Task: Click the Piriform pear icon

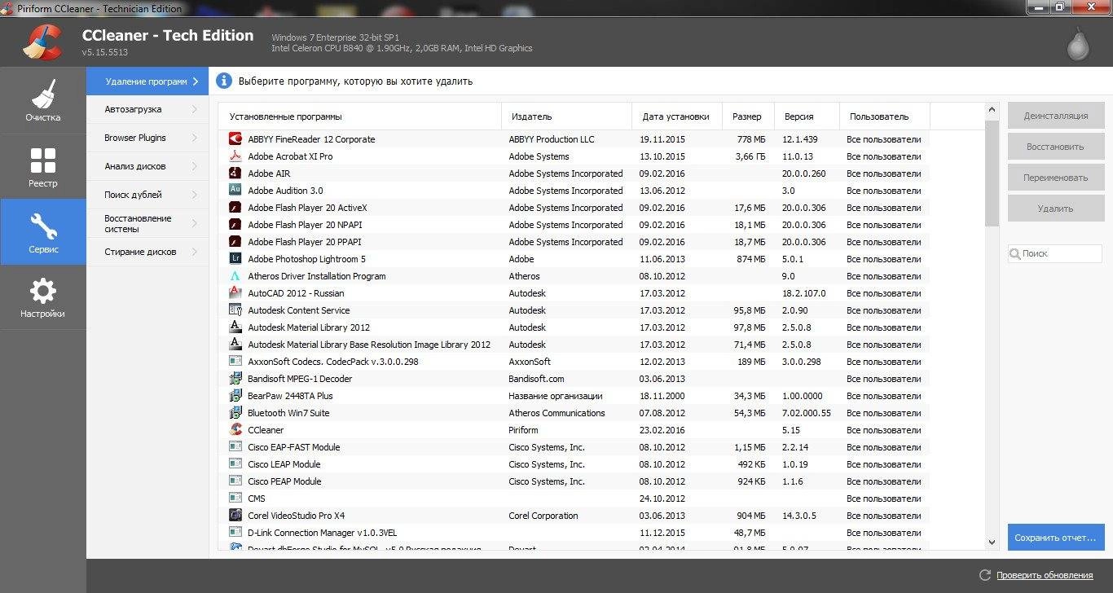Action: point(1078,46)
